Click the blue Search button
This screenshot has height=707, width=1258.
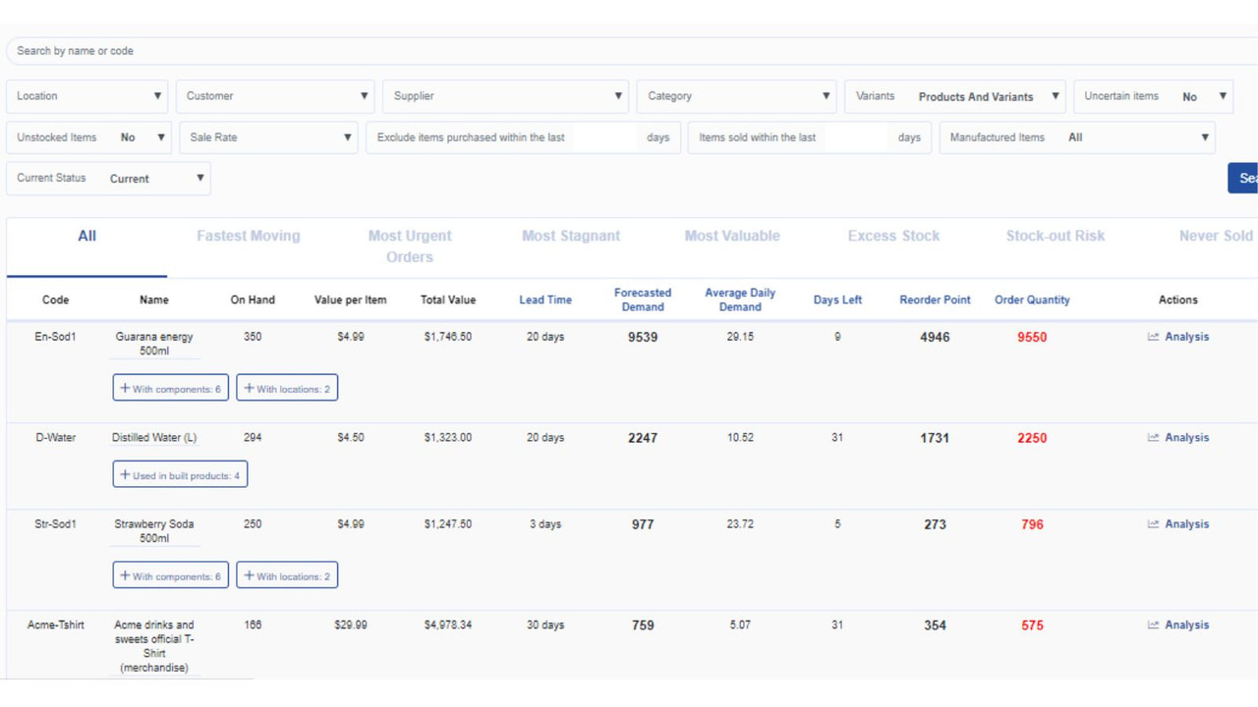tap(1243, 178)
